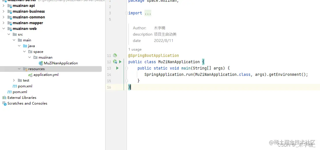Click the 'main' method name
Screen dimensions: 320x150
coord(186,68)
